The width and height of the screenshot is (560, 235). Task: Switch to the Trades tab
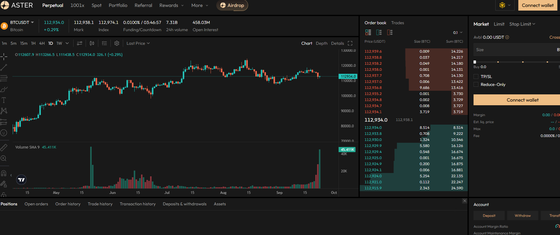[397, 23]
